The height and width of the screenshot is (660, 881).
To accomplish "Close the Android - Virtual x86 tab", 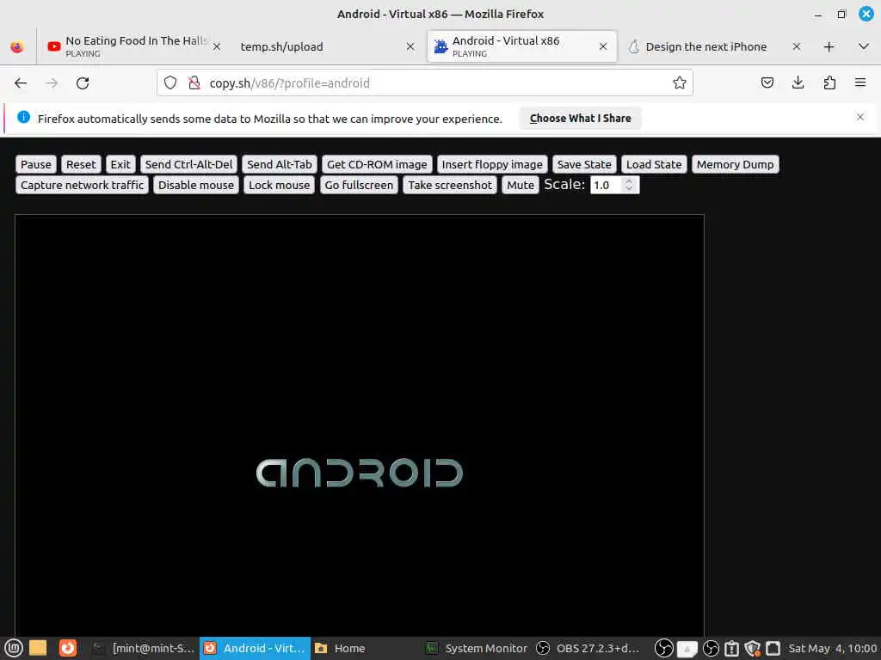I will click(603, 46).
